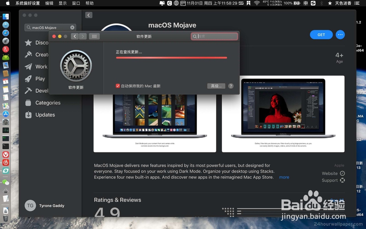Open the blue App Store dock icon
The image size is (366, 229).
(5, 114)
